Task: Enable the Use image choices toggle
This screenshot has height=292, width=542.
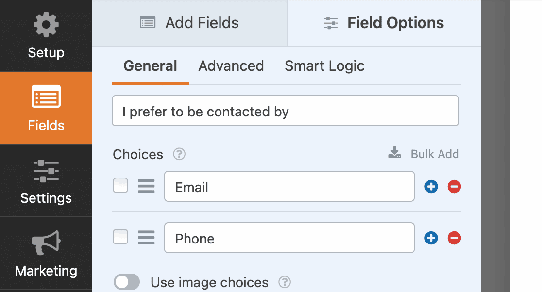Action: click(127, 282)
